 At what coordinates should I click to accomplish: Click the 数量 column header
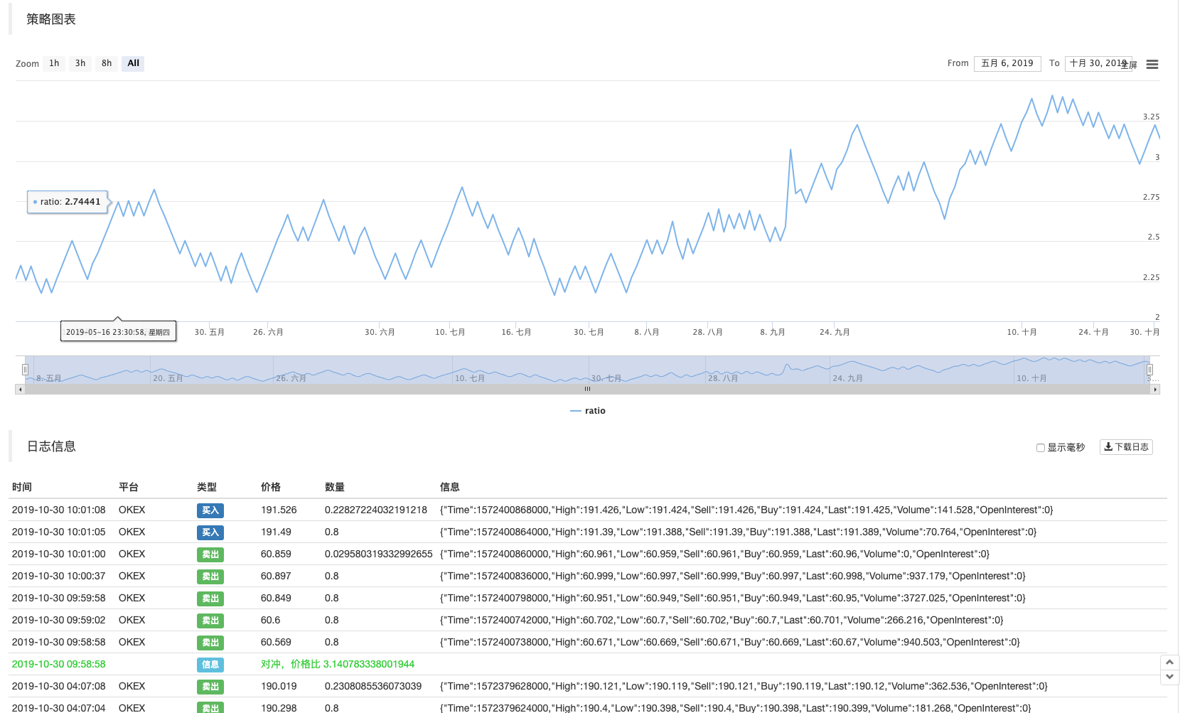click(335, 487)
